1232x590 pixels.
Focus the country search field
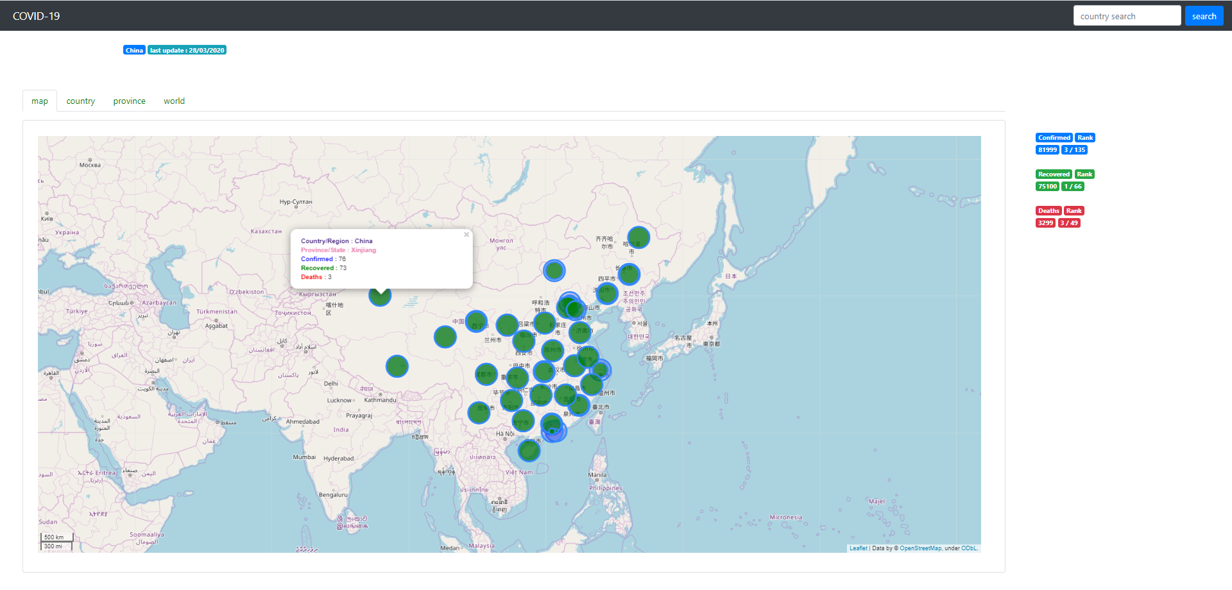pyautogui.click(x=1127, y=16)
